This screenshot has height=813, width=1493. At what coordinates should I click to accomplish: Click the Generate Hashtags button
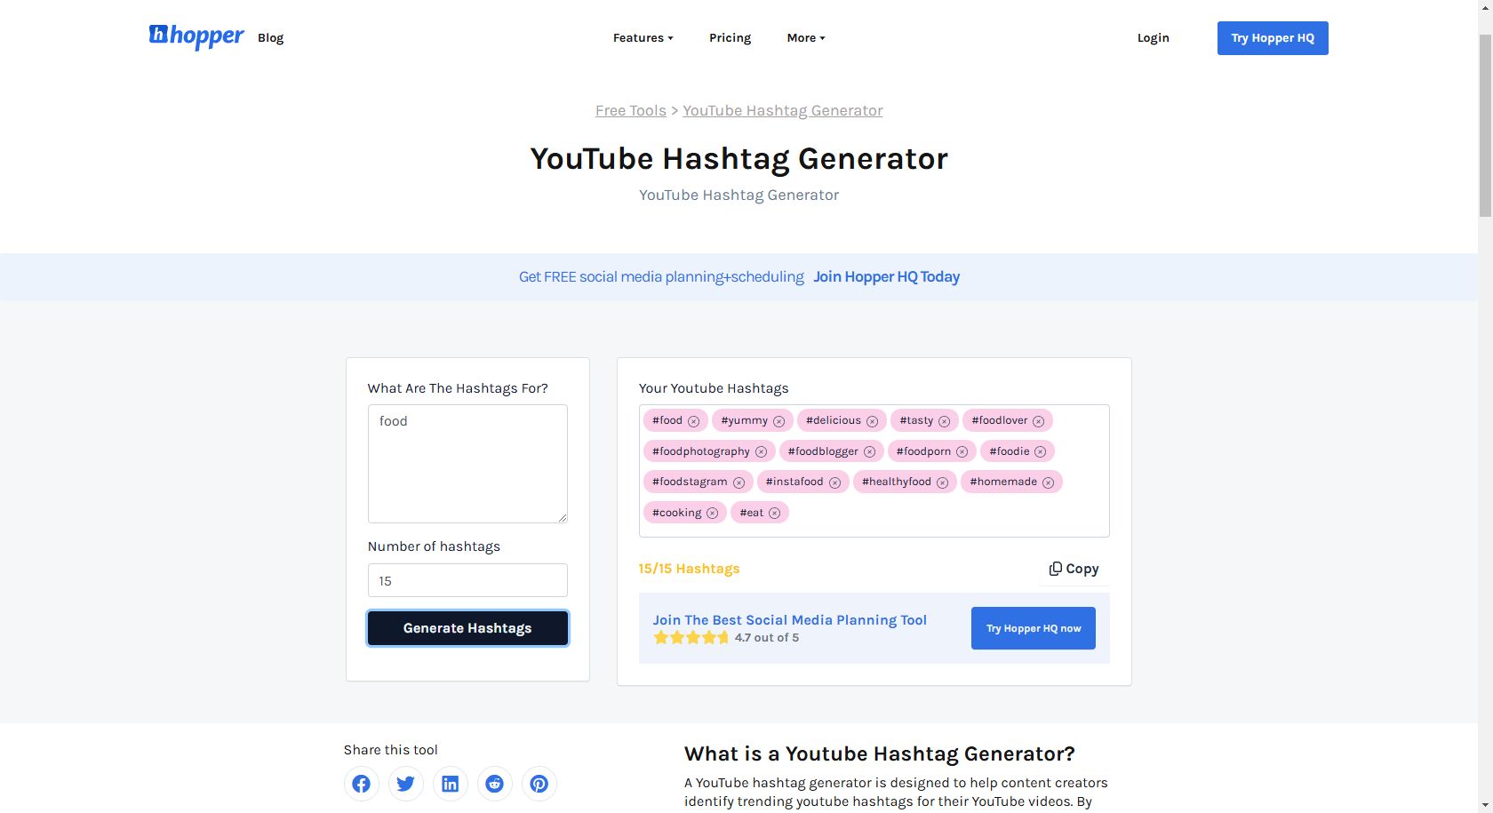coord(467,627)
